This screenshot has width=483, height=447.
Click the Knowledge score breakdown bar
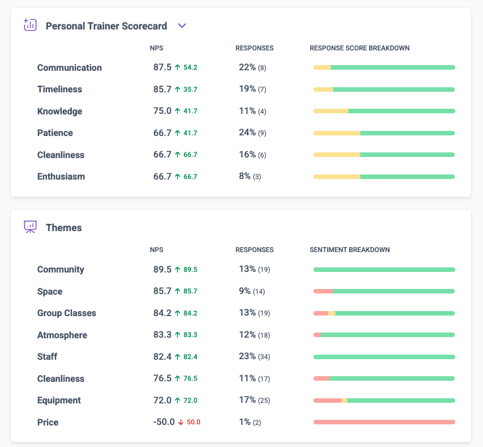[384, 111]
